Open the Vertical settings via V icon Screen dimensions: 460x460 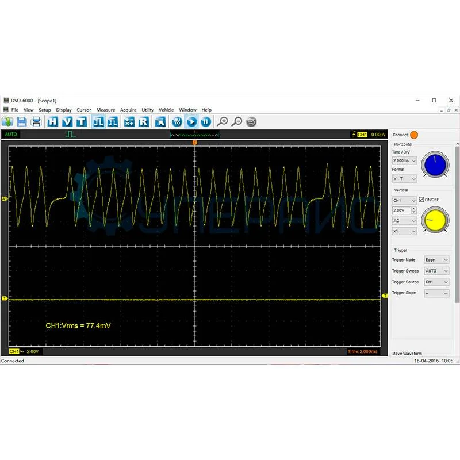pos(67,121)
